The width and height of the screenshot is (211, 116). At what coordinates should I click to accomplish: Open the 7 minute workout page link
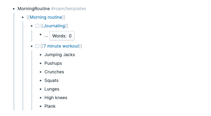[61, 46]
